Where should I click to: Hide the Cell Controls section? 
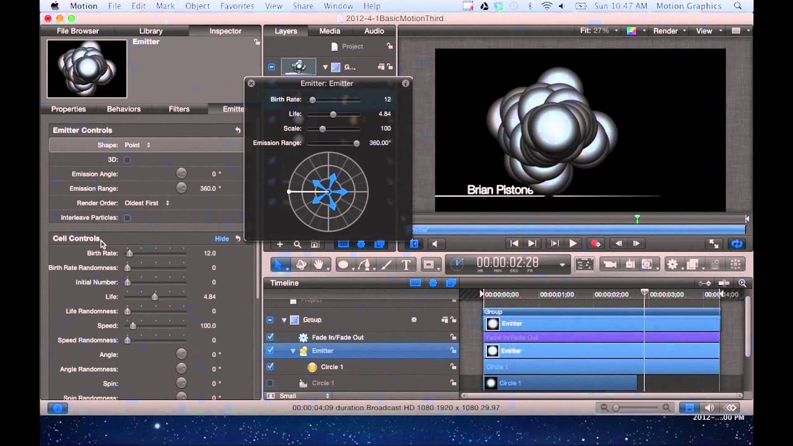coord(222,238)
